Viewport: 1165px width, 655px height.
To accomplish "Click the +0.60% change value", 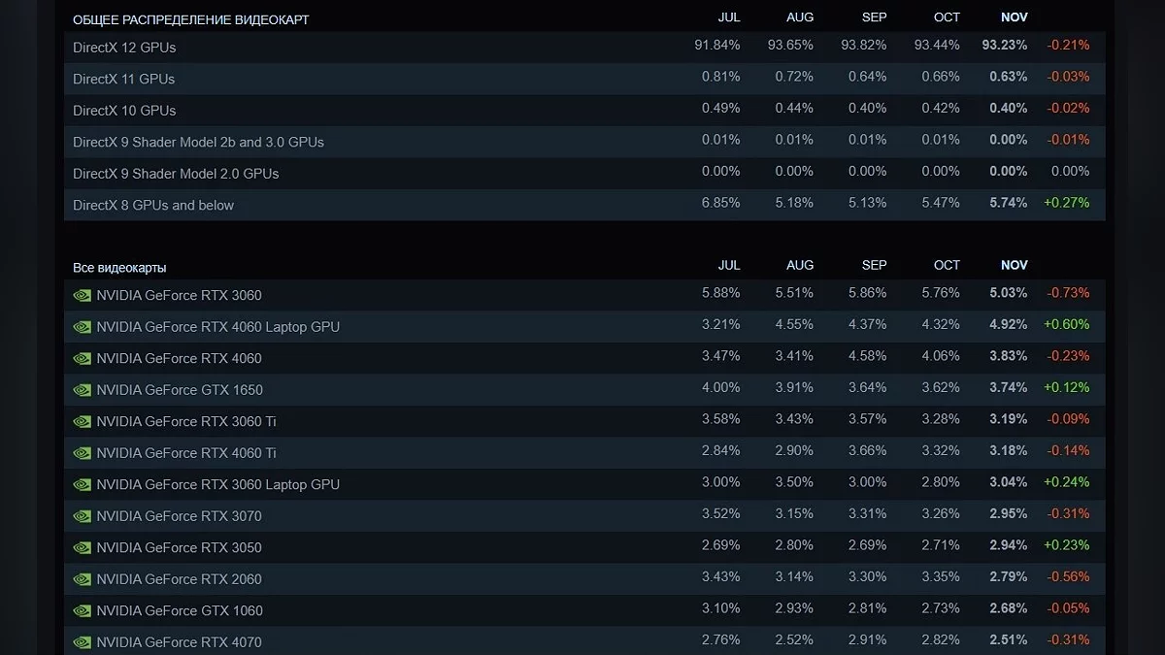I will click(1066, 324).
